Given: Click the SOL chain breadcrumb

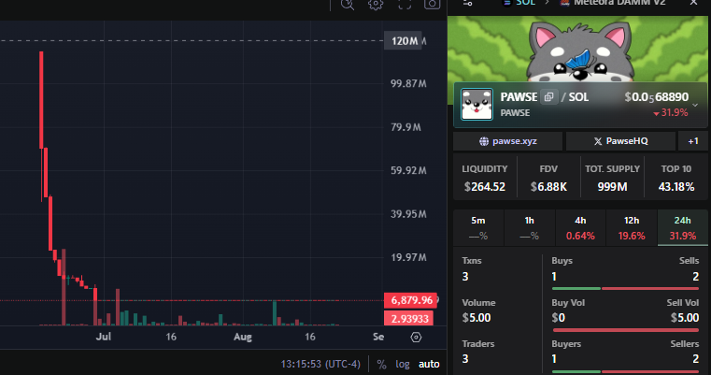Looking at the screenshot, I should pyautogui.click(x=519, y=3).
